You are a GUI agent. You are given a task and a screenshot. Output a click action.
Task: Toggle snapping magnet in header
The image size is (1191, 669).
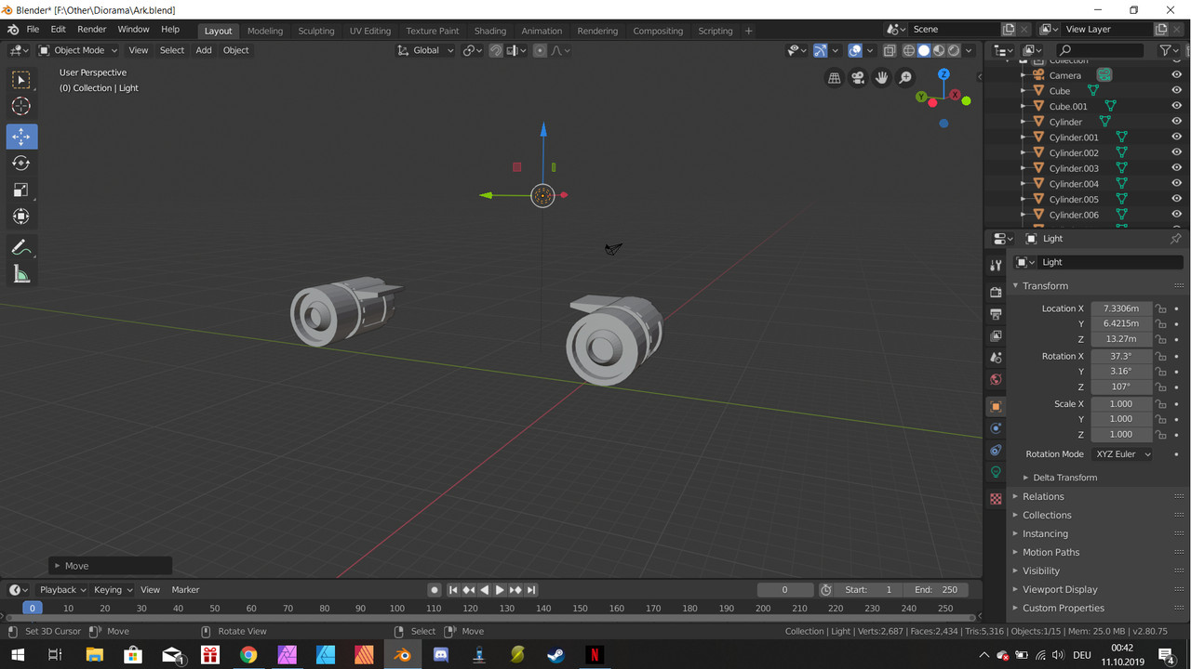click(x=496, y=50)
